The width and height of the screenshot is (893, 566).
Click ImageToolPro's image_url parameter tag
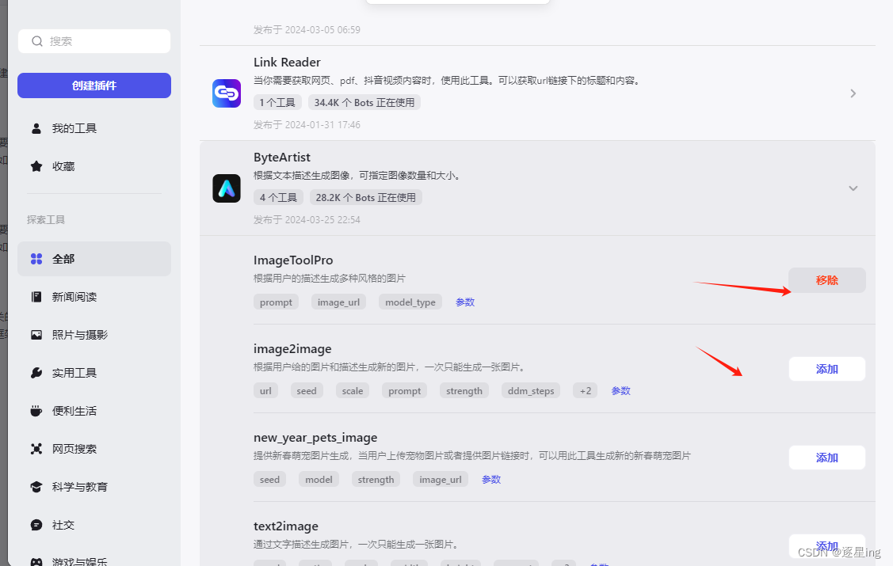point(339,302)
